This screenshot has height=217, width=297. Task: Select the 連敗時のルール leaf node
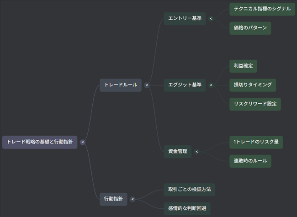click(250, 161)
